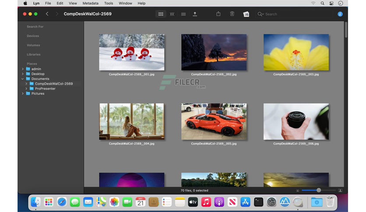Viewport: 366px width, 212px height.
Task: Expand the CompDeskWalCol-2569 folder
Action: [x=26, y=84]
